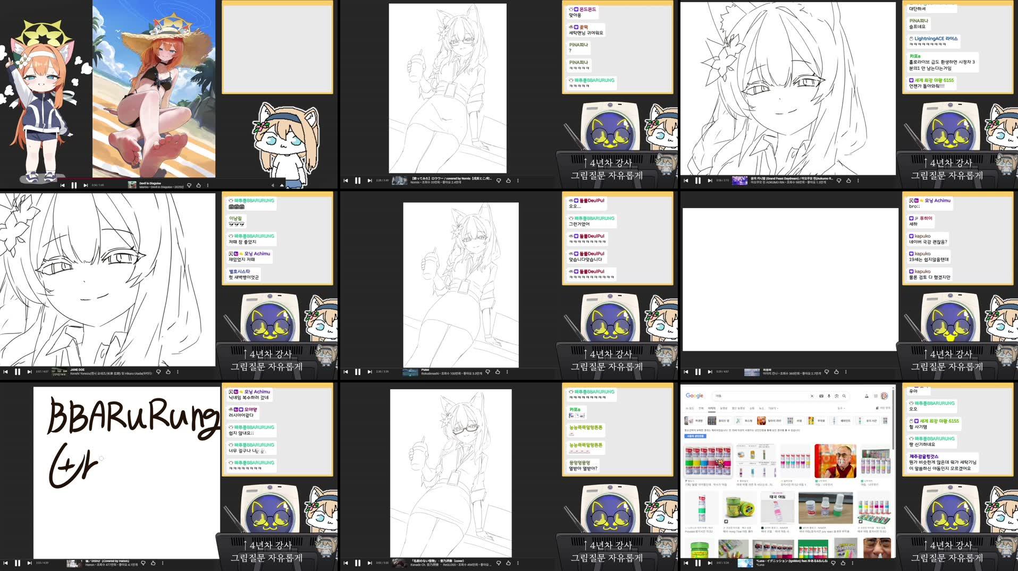The image size is (1018, 571).
Task: Skip to next track on the Rokudenashi player
Action: click(370, 372)
